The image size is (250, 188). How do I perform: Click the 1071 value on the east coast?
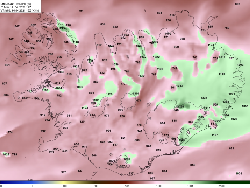click(x=232, y=94)
